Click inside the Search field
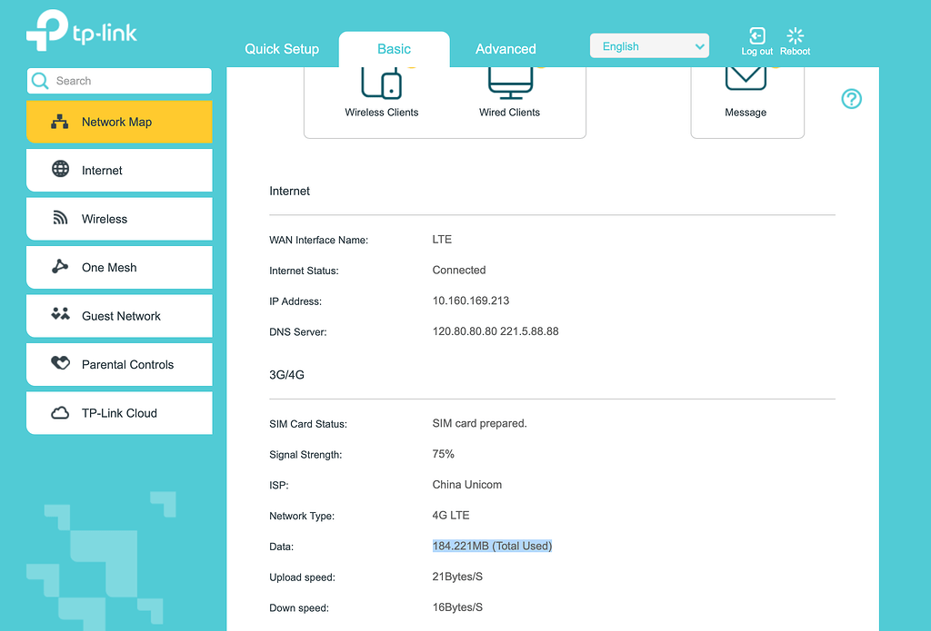Screen dimensions: 931x631 [x=119, y=81]
